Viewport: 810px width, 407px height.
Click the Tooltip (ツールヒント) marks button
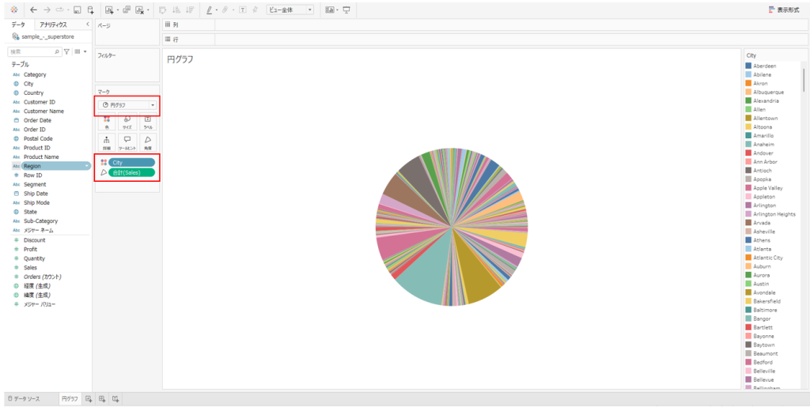click(127, 142)
